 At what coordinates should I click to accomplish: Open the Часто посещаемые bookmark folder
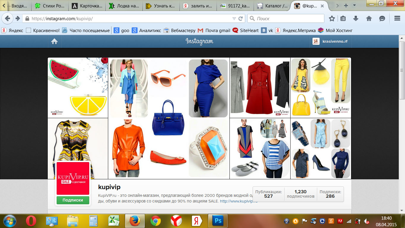(86, 30)
